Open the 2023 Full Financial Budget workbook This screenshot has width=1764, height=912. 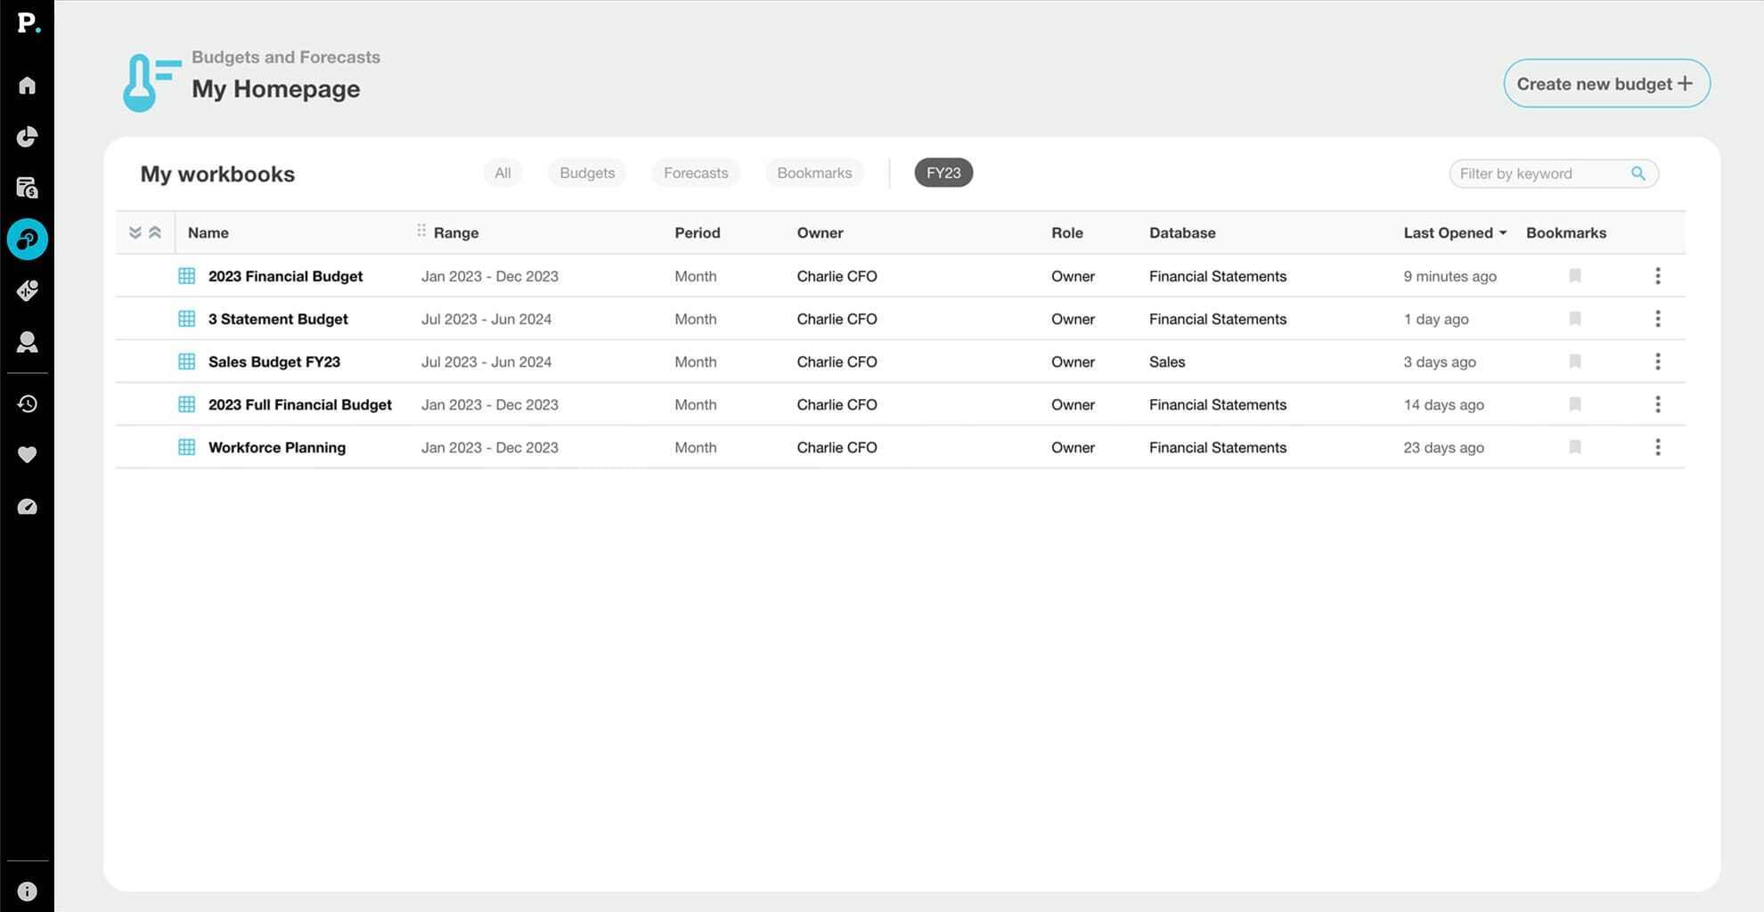click(299, 404)
